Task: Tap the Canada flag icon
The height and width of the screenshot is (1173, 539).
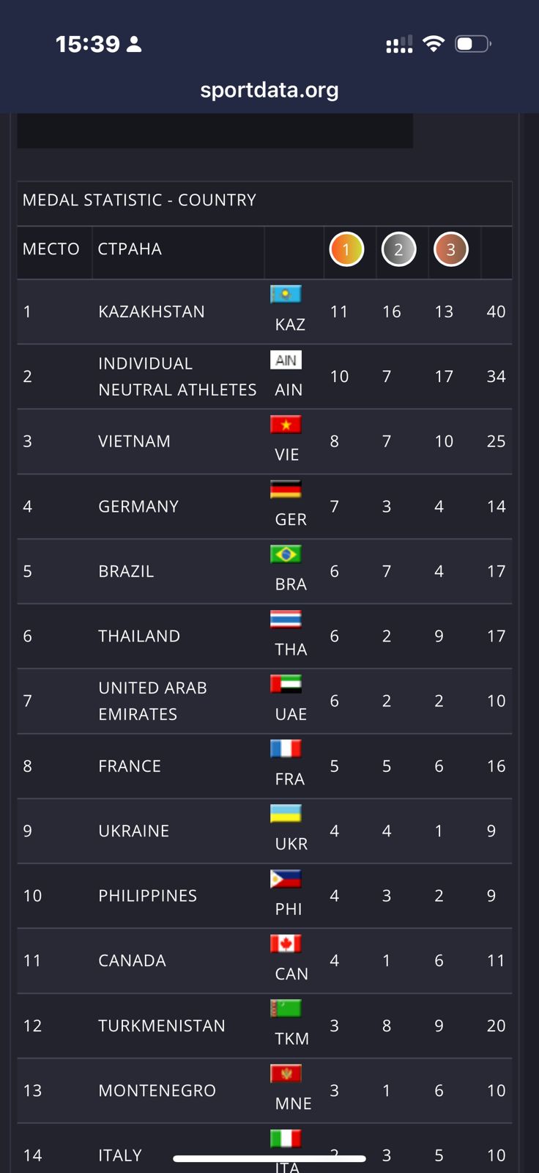Action: [x=286, y=944]
